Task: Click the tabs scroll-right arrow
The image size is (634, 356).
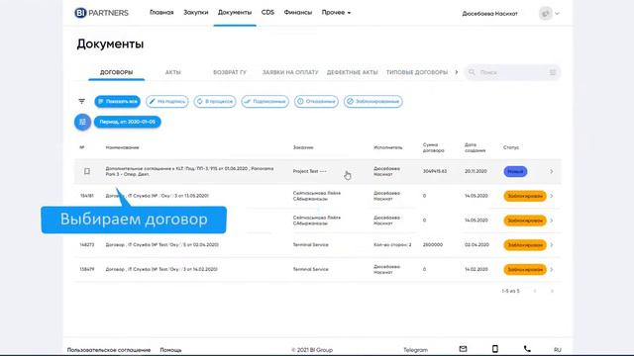Action: (457, 72)
